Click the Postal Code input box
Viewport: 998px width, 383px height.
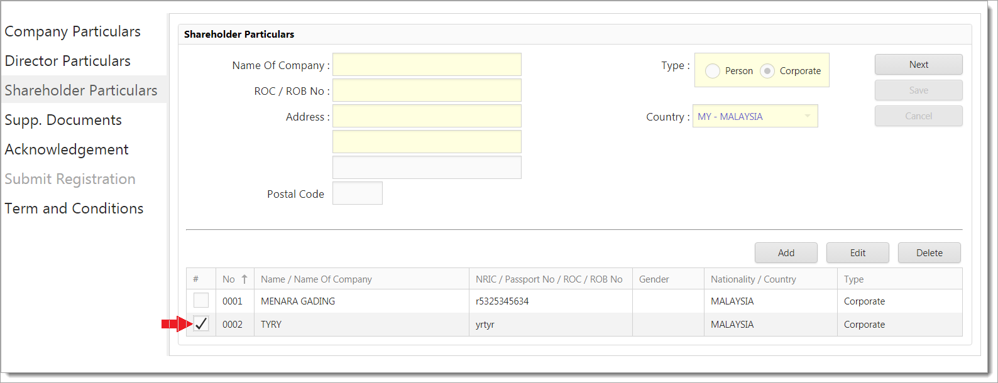coord(357,193)
